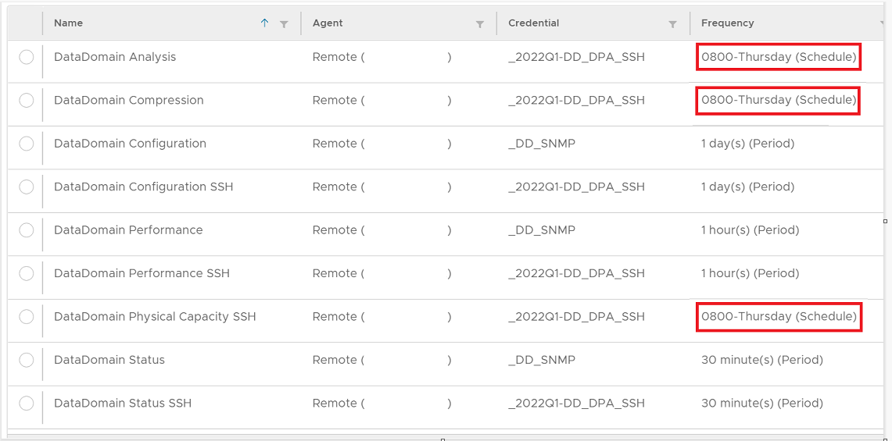Click the DataDomain Analysis name cell
The width and height of the screenshot is (892, 441).
(115, 58)
